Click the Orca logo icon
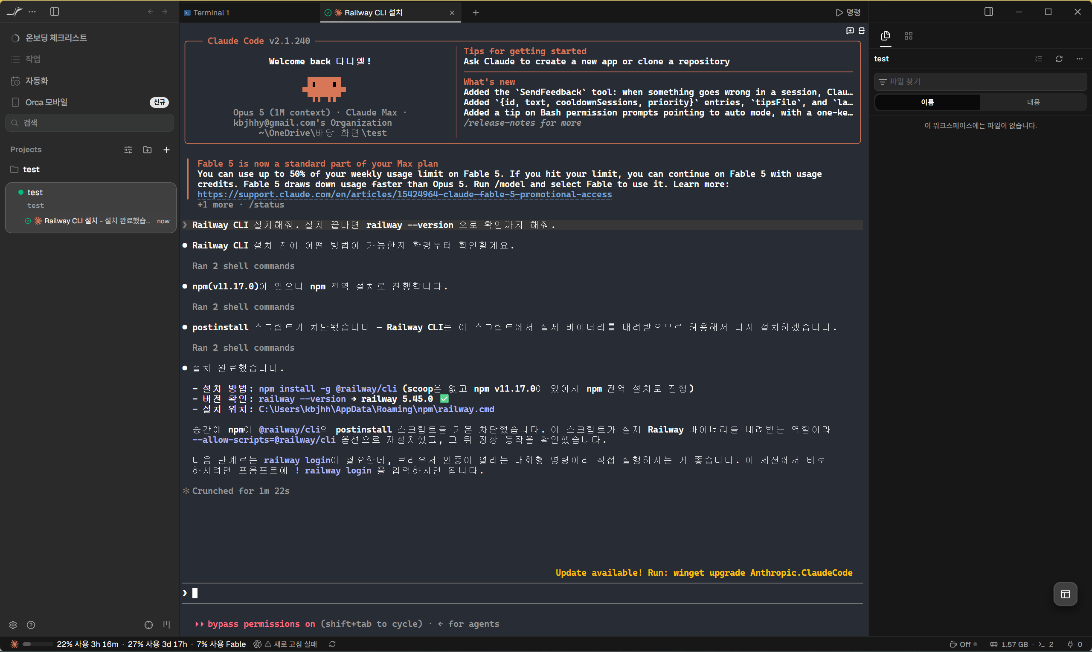This screenshot has height=652, width=1092. 14,12
